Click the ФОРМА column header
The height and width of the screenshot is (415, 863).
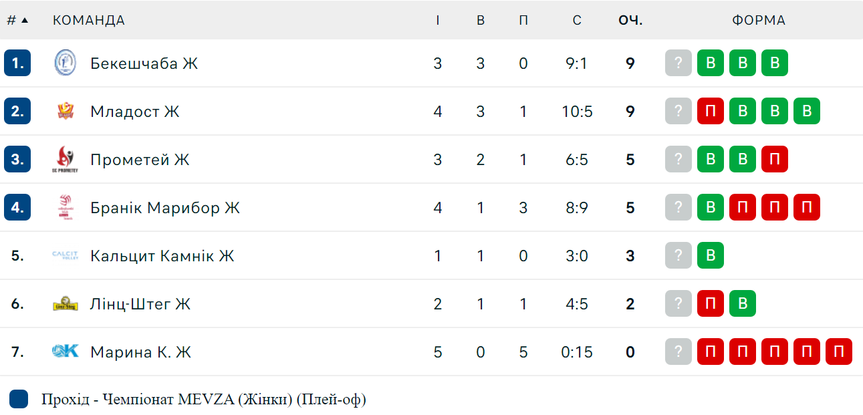coord(759,20)
